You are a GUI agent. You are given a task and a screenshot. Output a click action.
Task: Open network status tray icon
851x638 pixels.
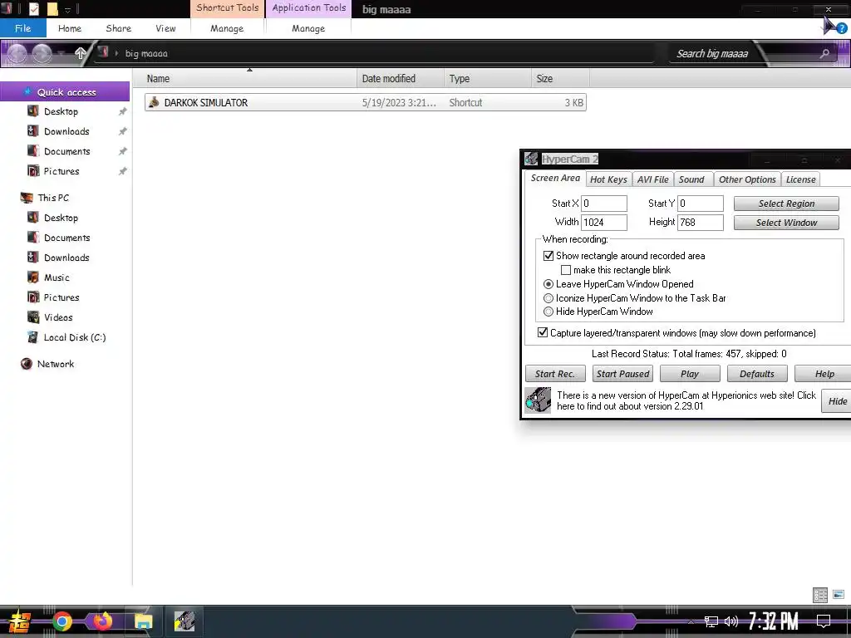coord(711,621)
